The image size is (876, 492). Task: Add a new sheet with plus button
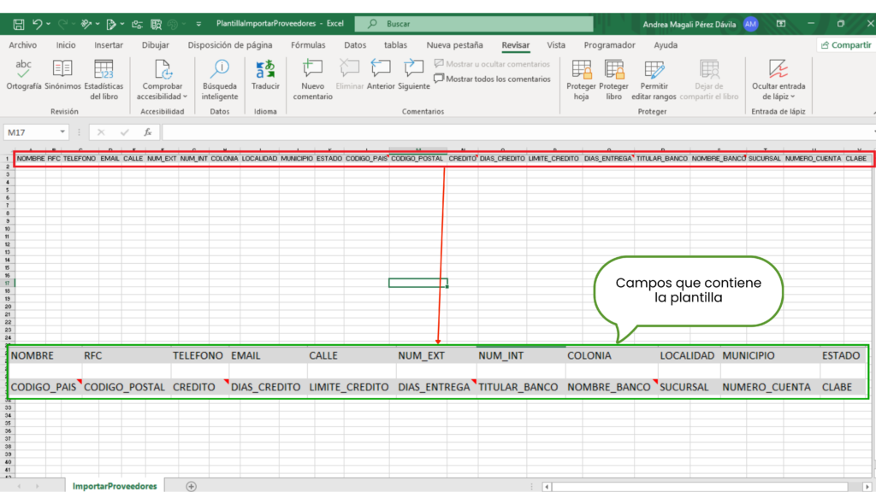pyautogui.click(x=191, y=486)
